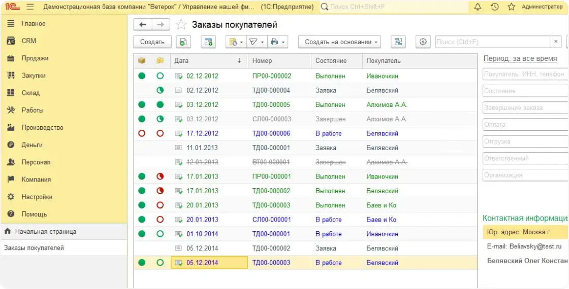Click the structure diagram toolbar icon
Image resolution: width=569 pixels, height=289 pixels.
coord(398,42)
